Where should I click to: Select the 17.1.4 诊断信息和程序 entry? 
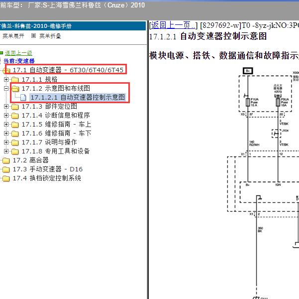(x=56, y=115)
